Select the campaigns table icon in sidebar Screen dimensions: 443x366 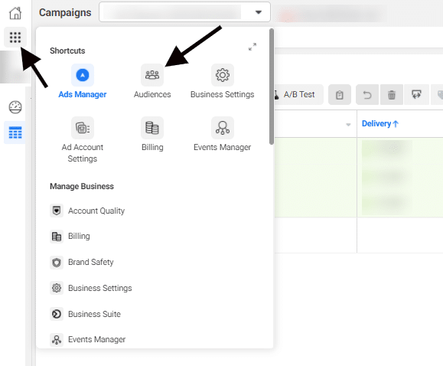click(15, 132)
